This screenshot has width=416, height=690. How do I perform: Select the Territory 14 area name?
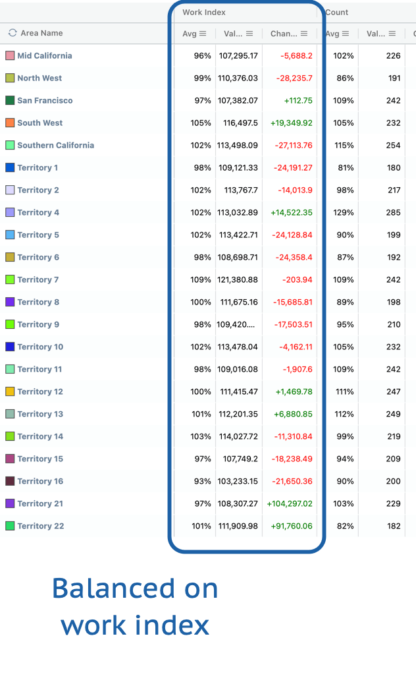click(40, 436)
